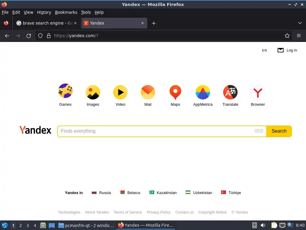Open the History menu
Viewport: 306px width, 230px height.
tap(44, 12)
